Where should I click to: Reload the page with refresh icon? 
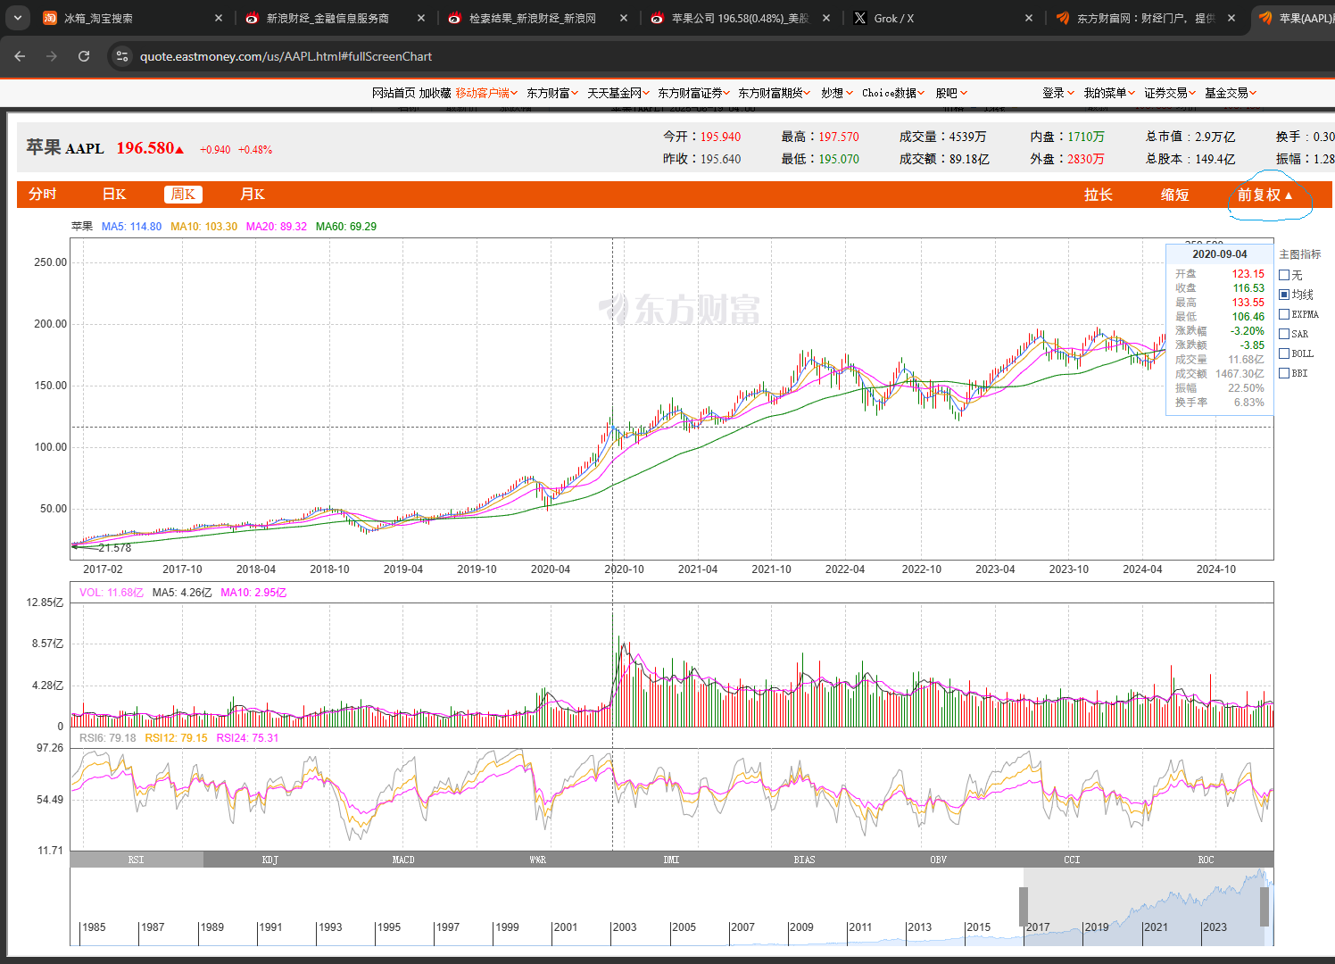coord(84,56)
